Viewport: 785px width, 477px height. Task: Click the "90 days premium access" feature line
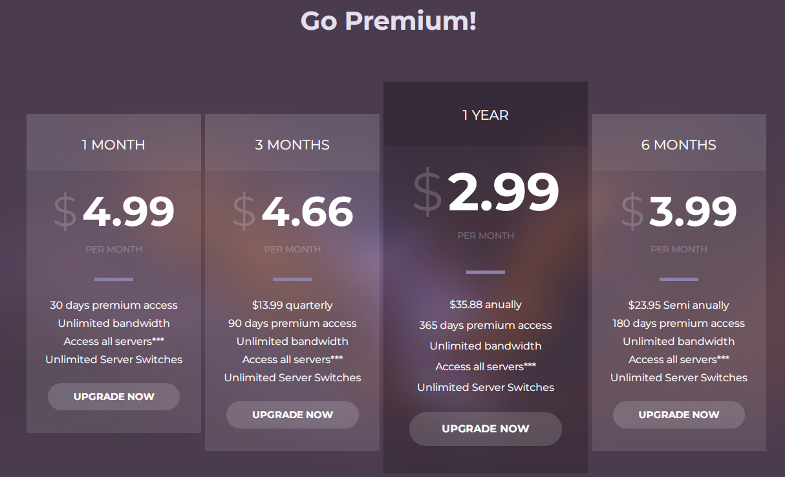pyautogui.click(x=292, y=323)
